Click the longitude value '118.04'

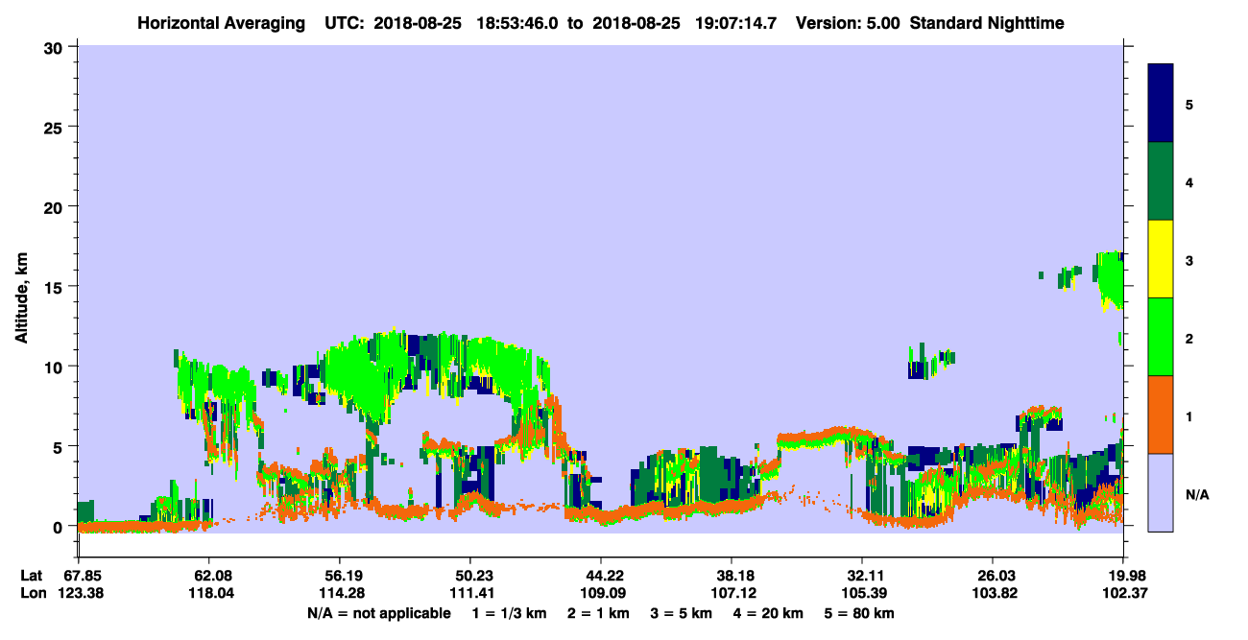[209, 593]
